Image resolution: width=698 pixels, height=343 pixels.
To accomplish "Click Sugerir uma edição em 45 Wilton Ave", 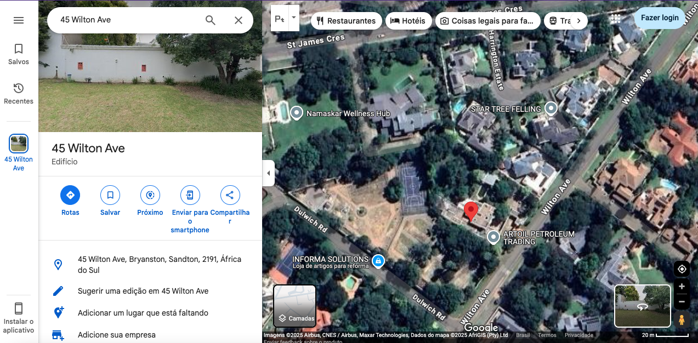I will (143, 291).
